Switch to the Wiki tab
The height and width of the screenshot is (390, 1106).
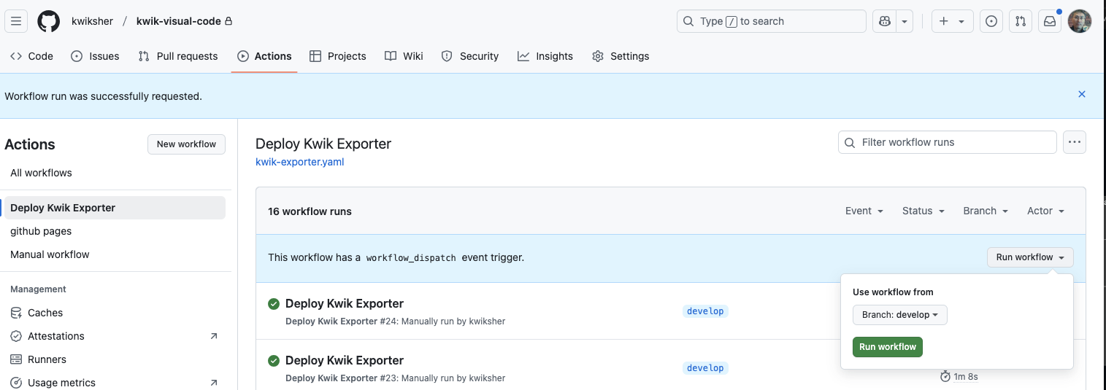[x=404, y=56]
